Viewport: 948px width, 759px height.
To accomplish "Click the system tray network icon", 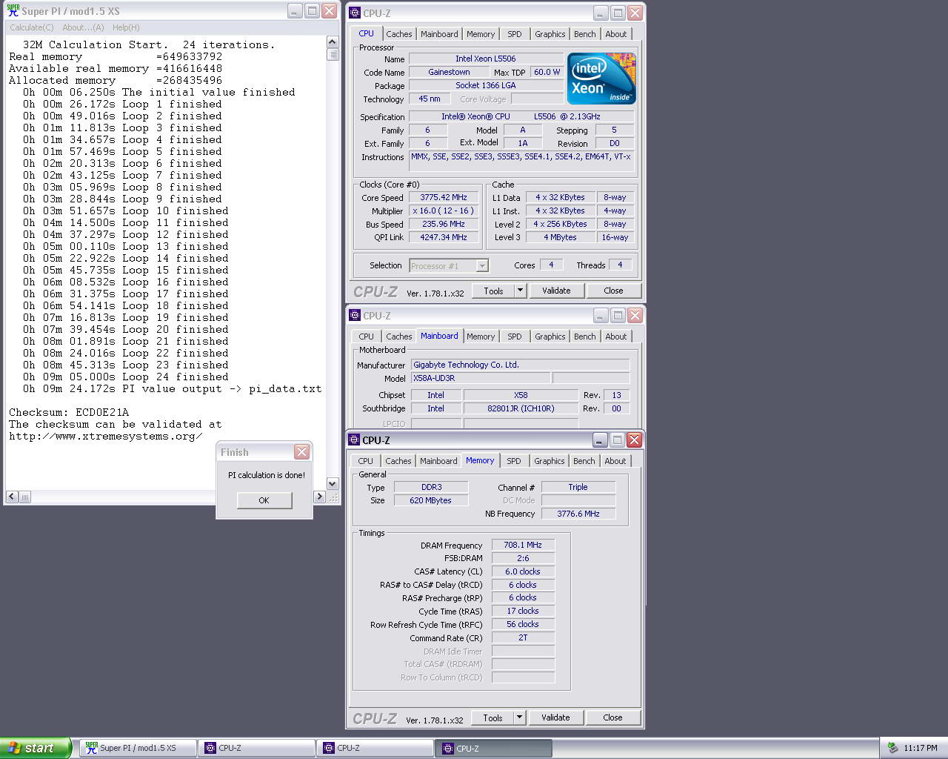I will tap(892, 748).
